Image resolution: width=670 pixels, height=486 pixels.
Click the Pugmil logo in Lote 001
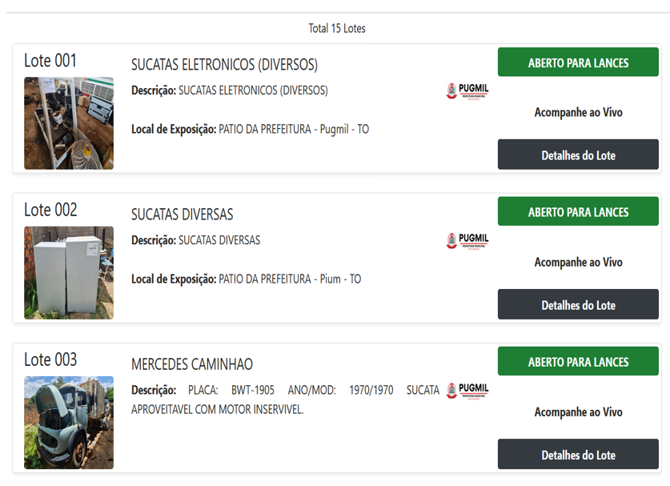467,91
